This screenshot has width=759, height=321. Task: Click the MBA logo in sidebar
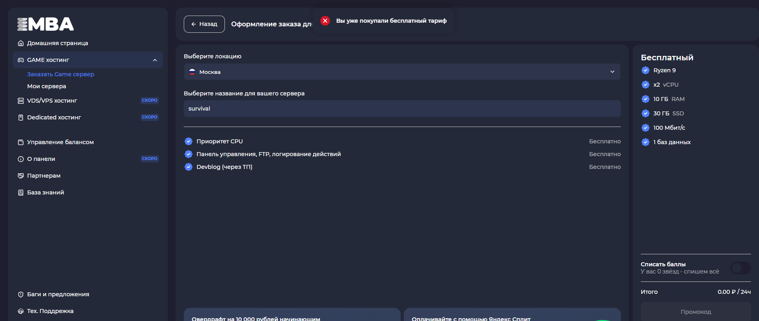point(46,24)
